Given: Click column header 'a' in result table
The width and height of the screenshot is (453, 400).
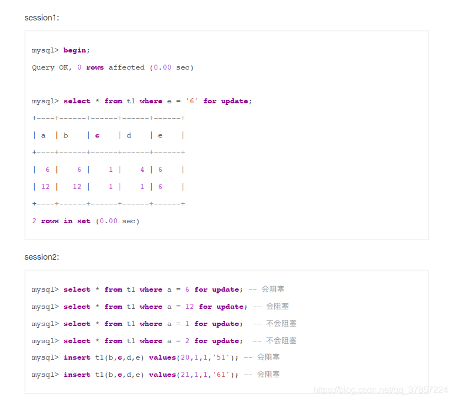Looking at the screenshot, I should 44,135.
